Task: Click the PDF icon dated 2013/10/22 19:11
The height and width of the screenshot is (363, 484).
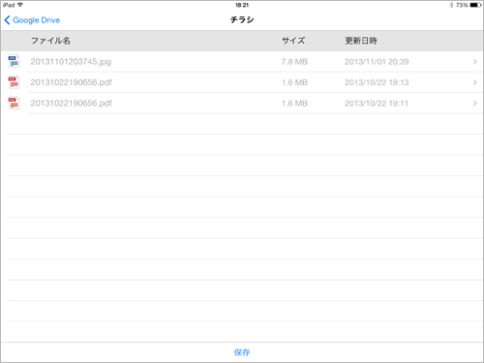Action: 14,104
